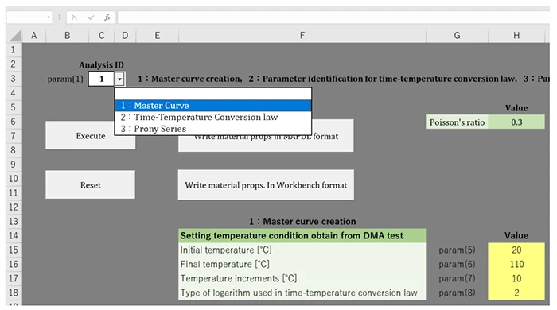Select Temperature increments value cell 10
The image size is (557, 310).
pos(516,278)
